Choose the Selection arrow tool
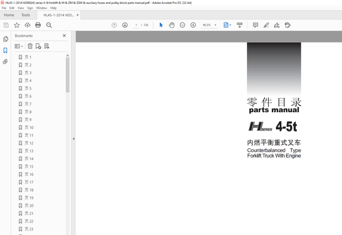 pyautogui.click(x=161, y=25)
